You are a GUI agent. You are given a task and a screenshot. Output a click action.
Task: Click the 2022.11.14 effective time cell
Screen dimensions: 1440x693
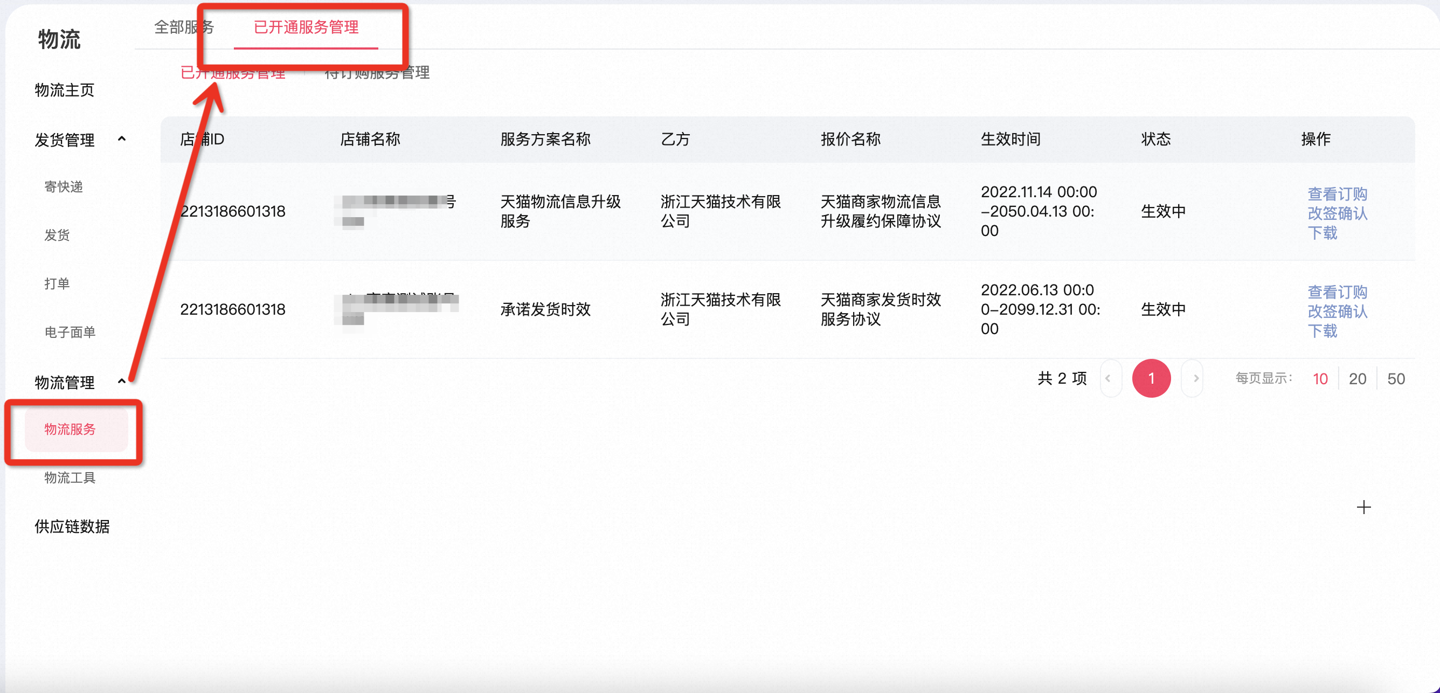click(1039, 211)
